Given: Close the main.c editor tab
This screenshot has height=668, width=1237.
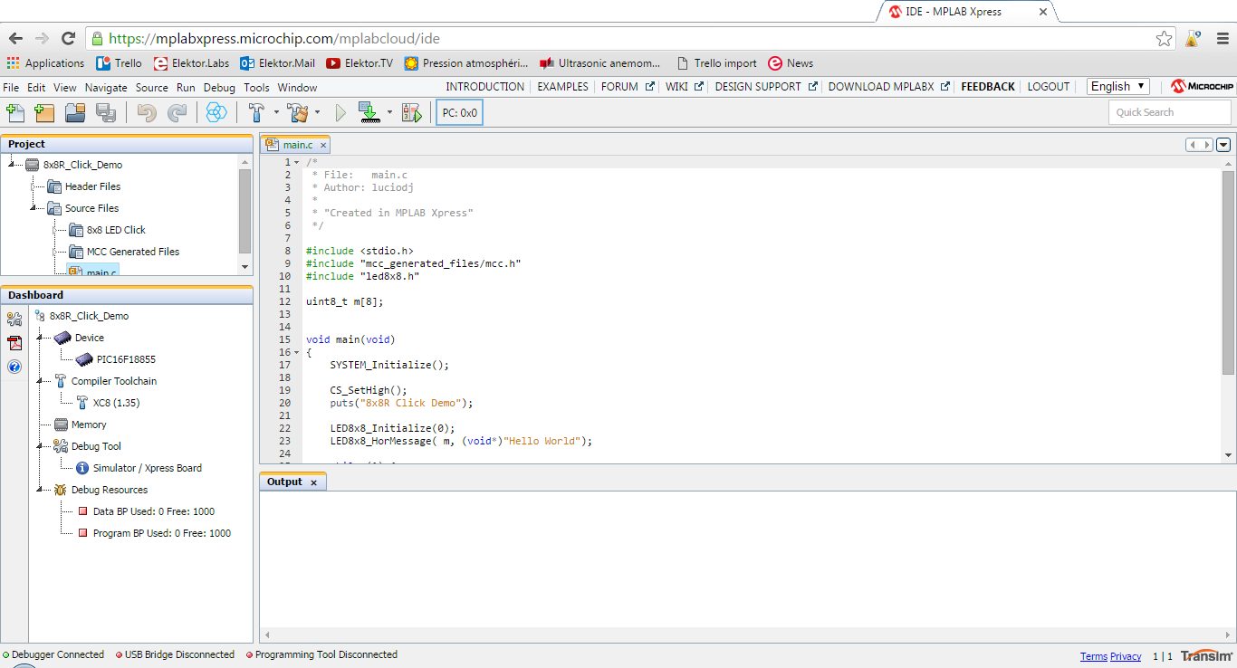Looking at the screenshot, I should pyautogui.click(x=322, y=145).
